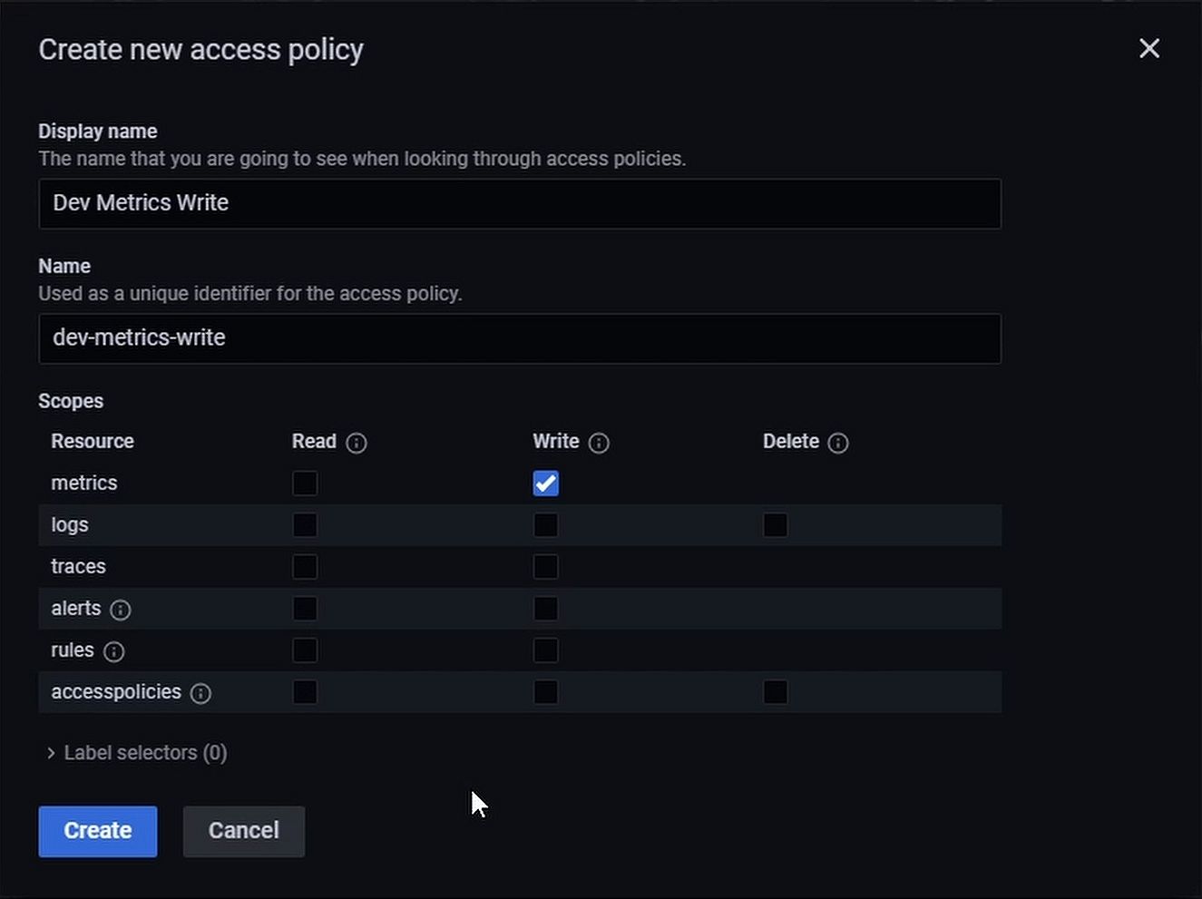Enable Read access for rules
Image resolution: width=1202 pixels, height=899 pixels.
[305, 650]
